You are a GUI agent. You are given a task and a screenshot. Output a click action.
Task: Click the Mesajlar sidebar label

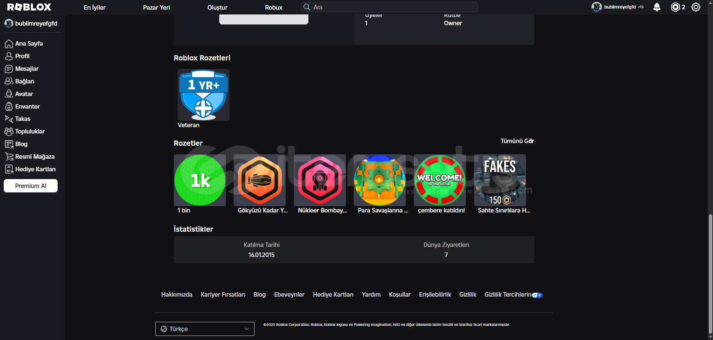click(x=27, y=69)
